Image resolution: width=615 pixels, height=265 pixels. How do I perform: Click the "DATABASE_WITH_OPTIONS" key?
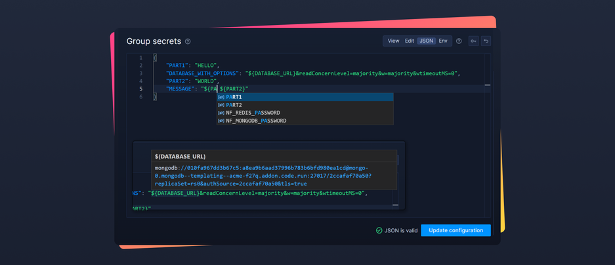coord(203,73)
